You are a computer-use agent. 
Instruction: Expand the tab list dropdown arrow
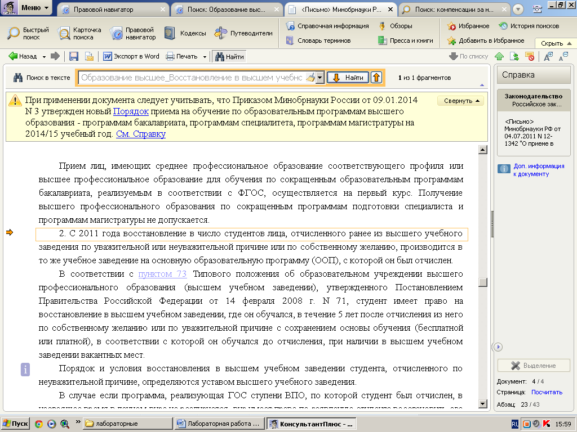pyautogui.click(x=518, y=10)
